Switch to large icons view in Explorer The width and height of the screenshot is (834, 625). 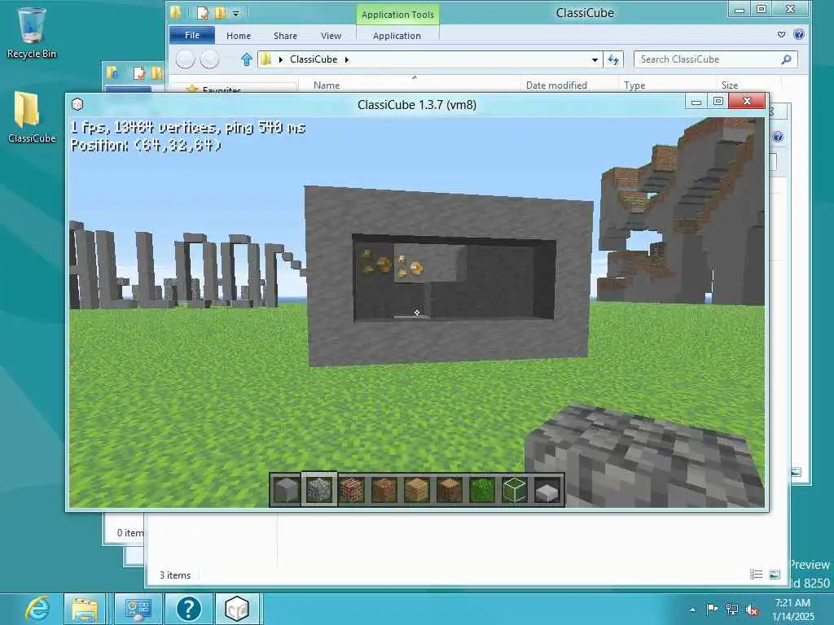pos(775,575)
